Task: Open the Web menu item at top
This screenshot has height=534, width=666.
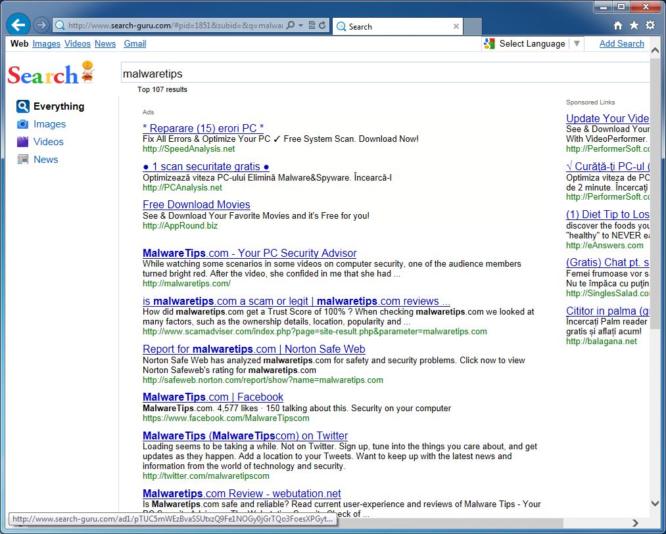Action: pyautogui.click(x=19, y=43)
